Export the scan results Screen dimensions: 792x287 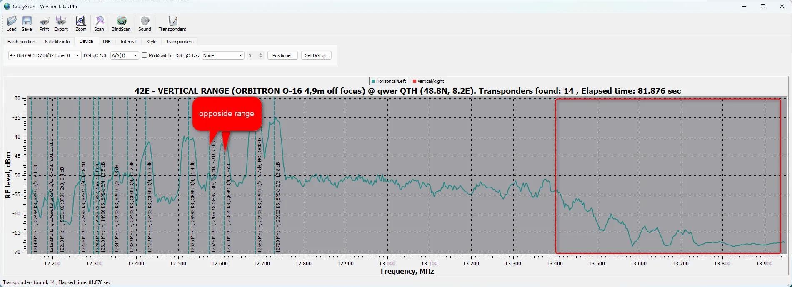coord(61,23)
